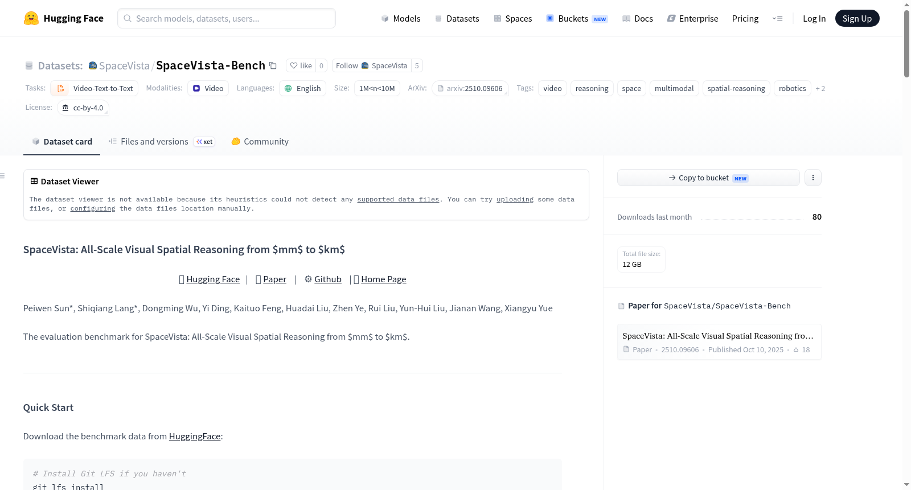Click the follower count 5
Viewport: 911px width, 490px height.
click(x=417, y=65)
